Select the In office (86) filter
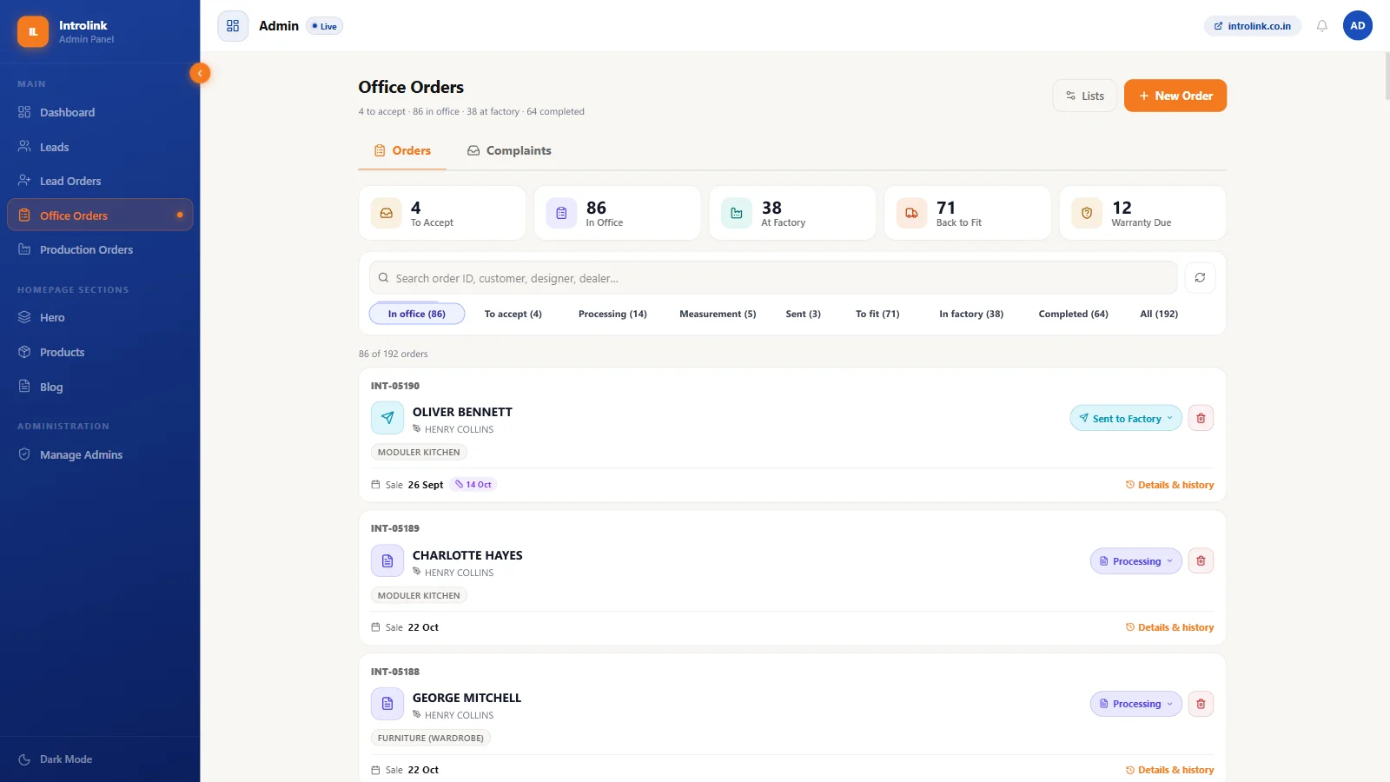 point(417,314)
